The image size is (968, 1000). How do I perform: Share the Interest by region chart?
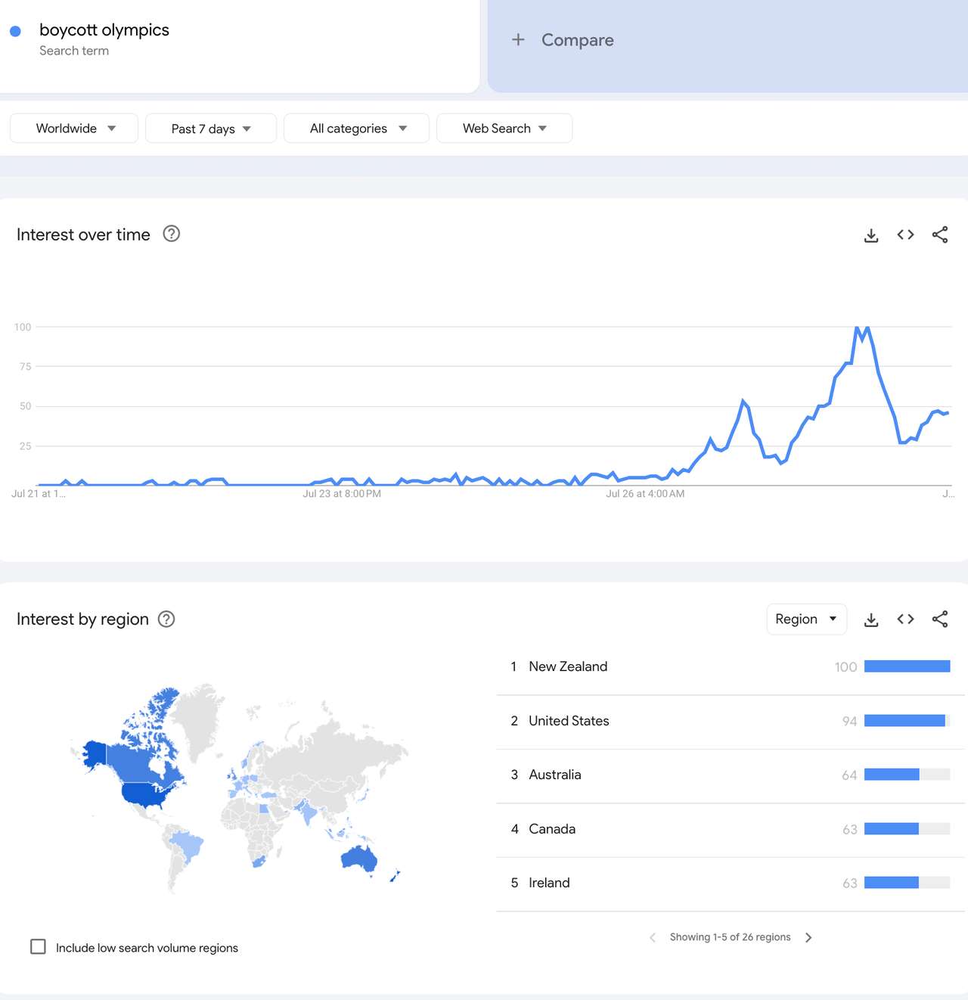(x=940, y=619)
